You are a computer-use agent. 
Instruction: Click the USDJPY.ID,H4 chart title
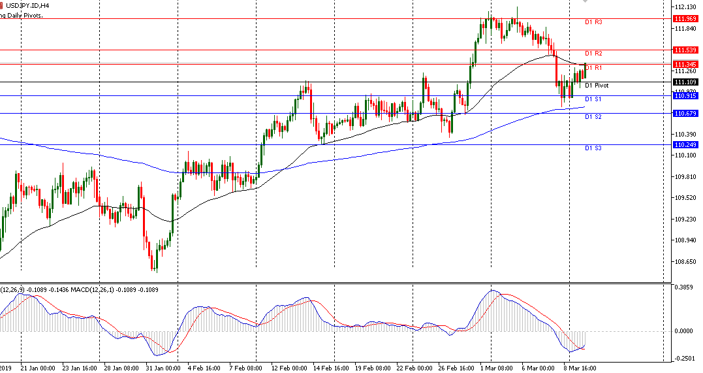click(x=27, y=6)
